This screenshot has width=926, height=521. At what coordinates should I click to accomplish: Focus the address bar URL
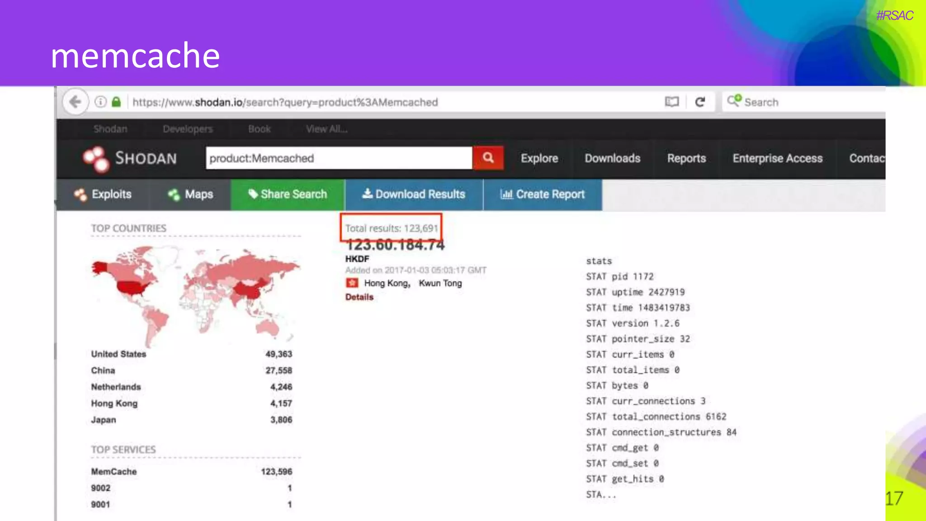[x=285, y=102]
